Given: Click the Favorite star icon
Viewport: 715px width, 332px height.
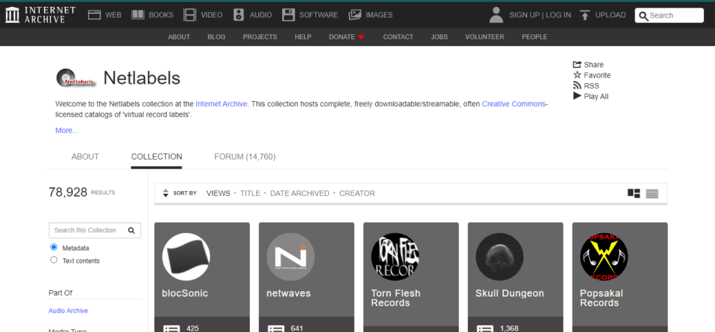Looking at the screenshot, I should (577, 75).
